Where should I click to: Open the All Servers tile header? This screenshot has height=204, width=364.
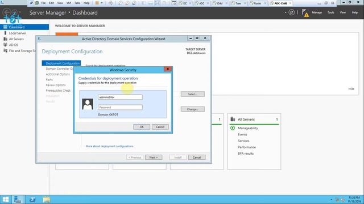coord(246,120)
